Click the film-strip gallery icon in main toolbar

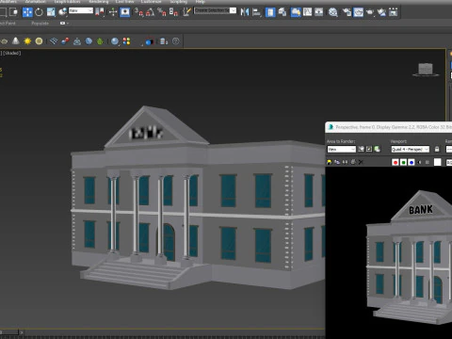pyautogui.click(x=393, y=12)
